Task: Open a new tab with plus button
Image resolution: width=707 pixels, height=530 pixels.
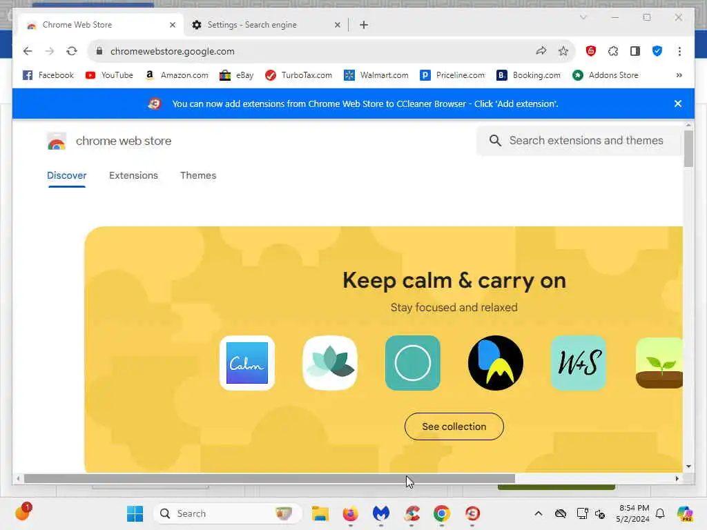Action: pos(364,25)
